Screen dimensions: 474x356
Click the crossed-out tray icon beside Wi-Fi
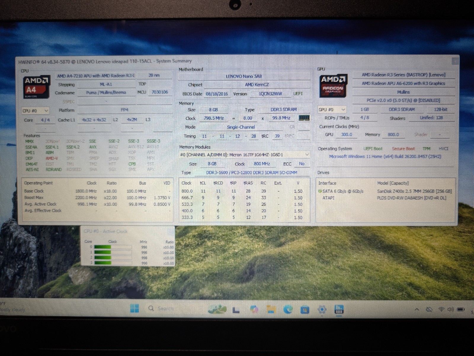click(x=429, y=309)
